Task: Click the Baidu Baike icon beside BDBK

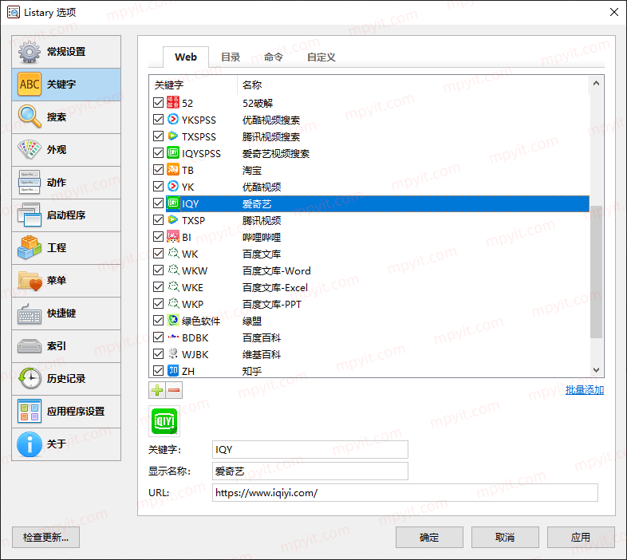Action: [x=173, y=337]
